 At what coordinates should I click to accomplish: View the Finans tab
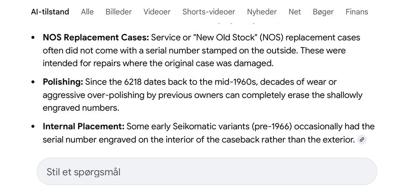(357, 12)
